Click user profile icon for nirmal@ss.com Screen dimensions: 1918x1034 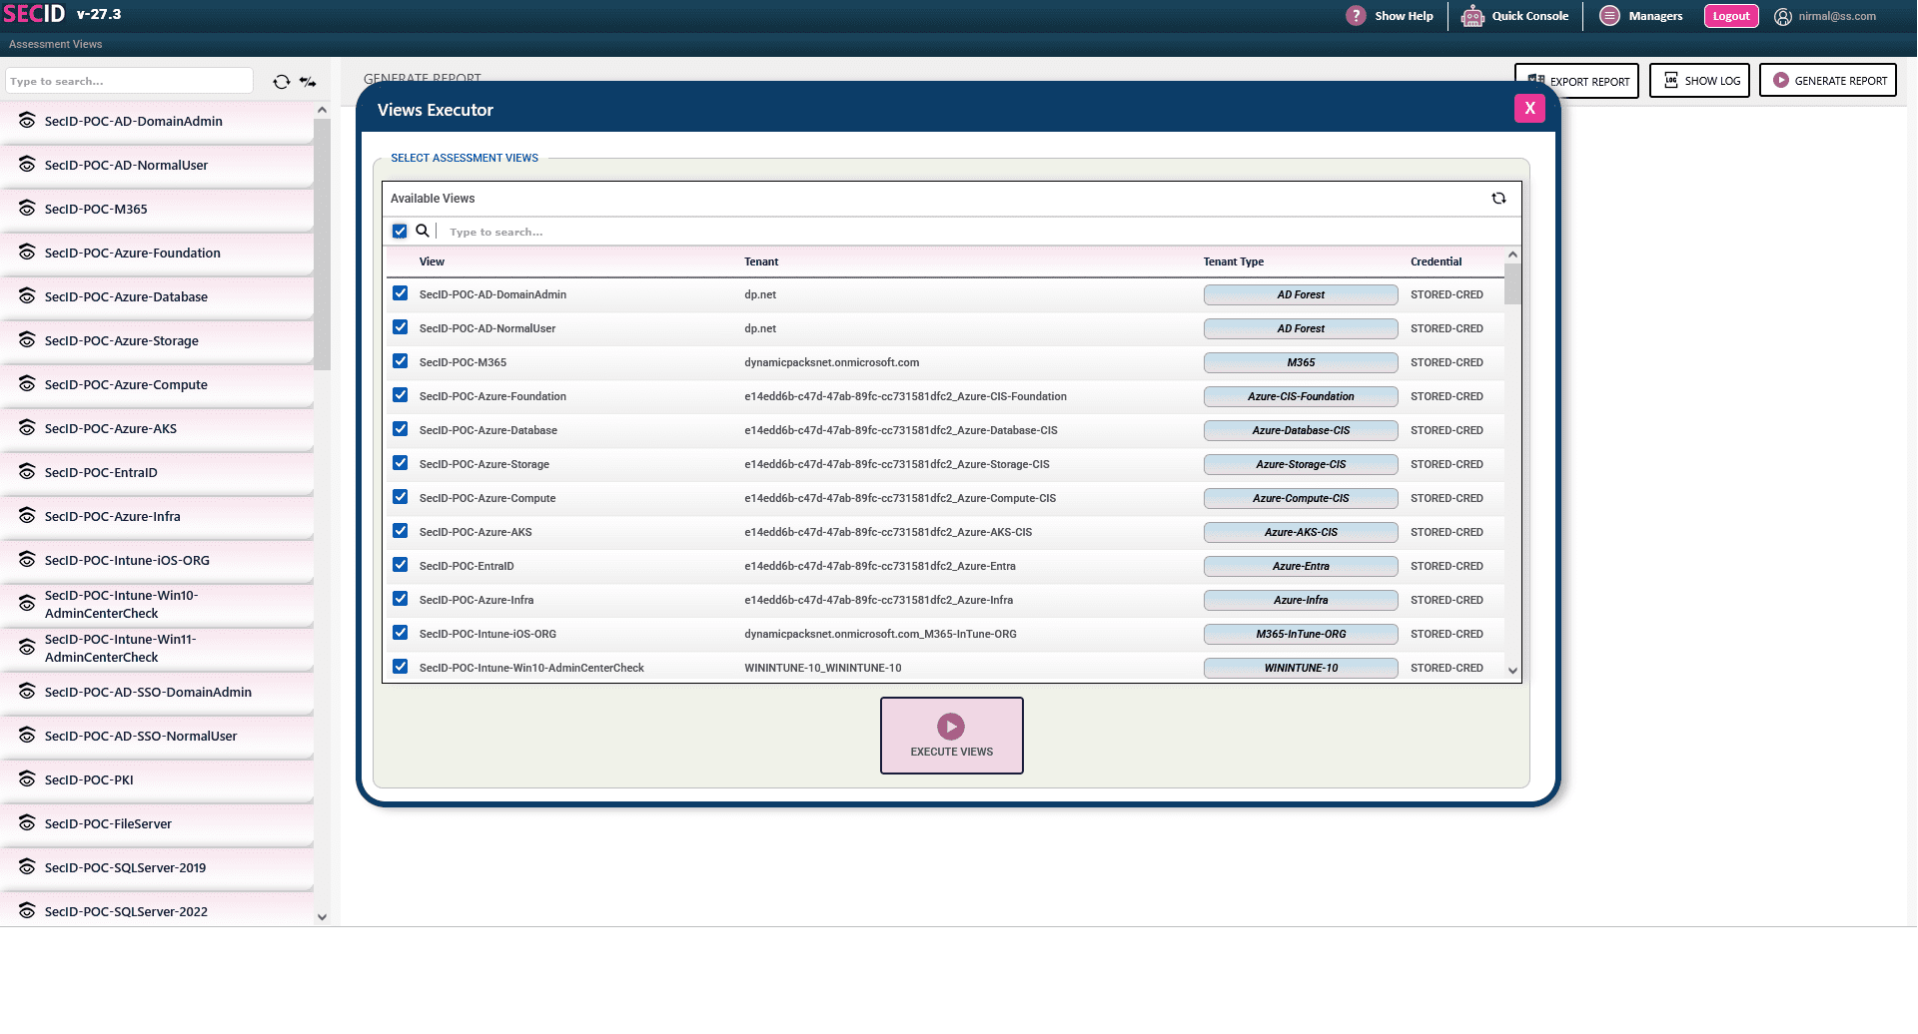(x=1782, y=17)
